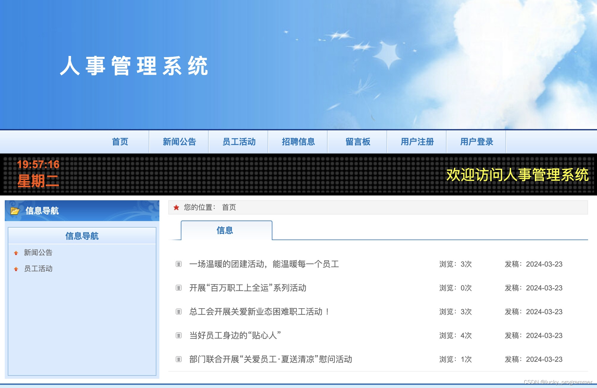Open sidebar link 新闻公告
The image size is (597, 388).
38,253
